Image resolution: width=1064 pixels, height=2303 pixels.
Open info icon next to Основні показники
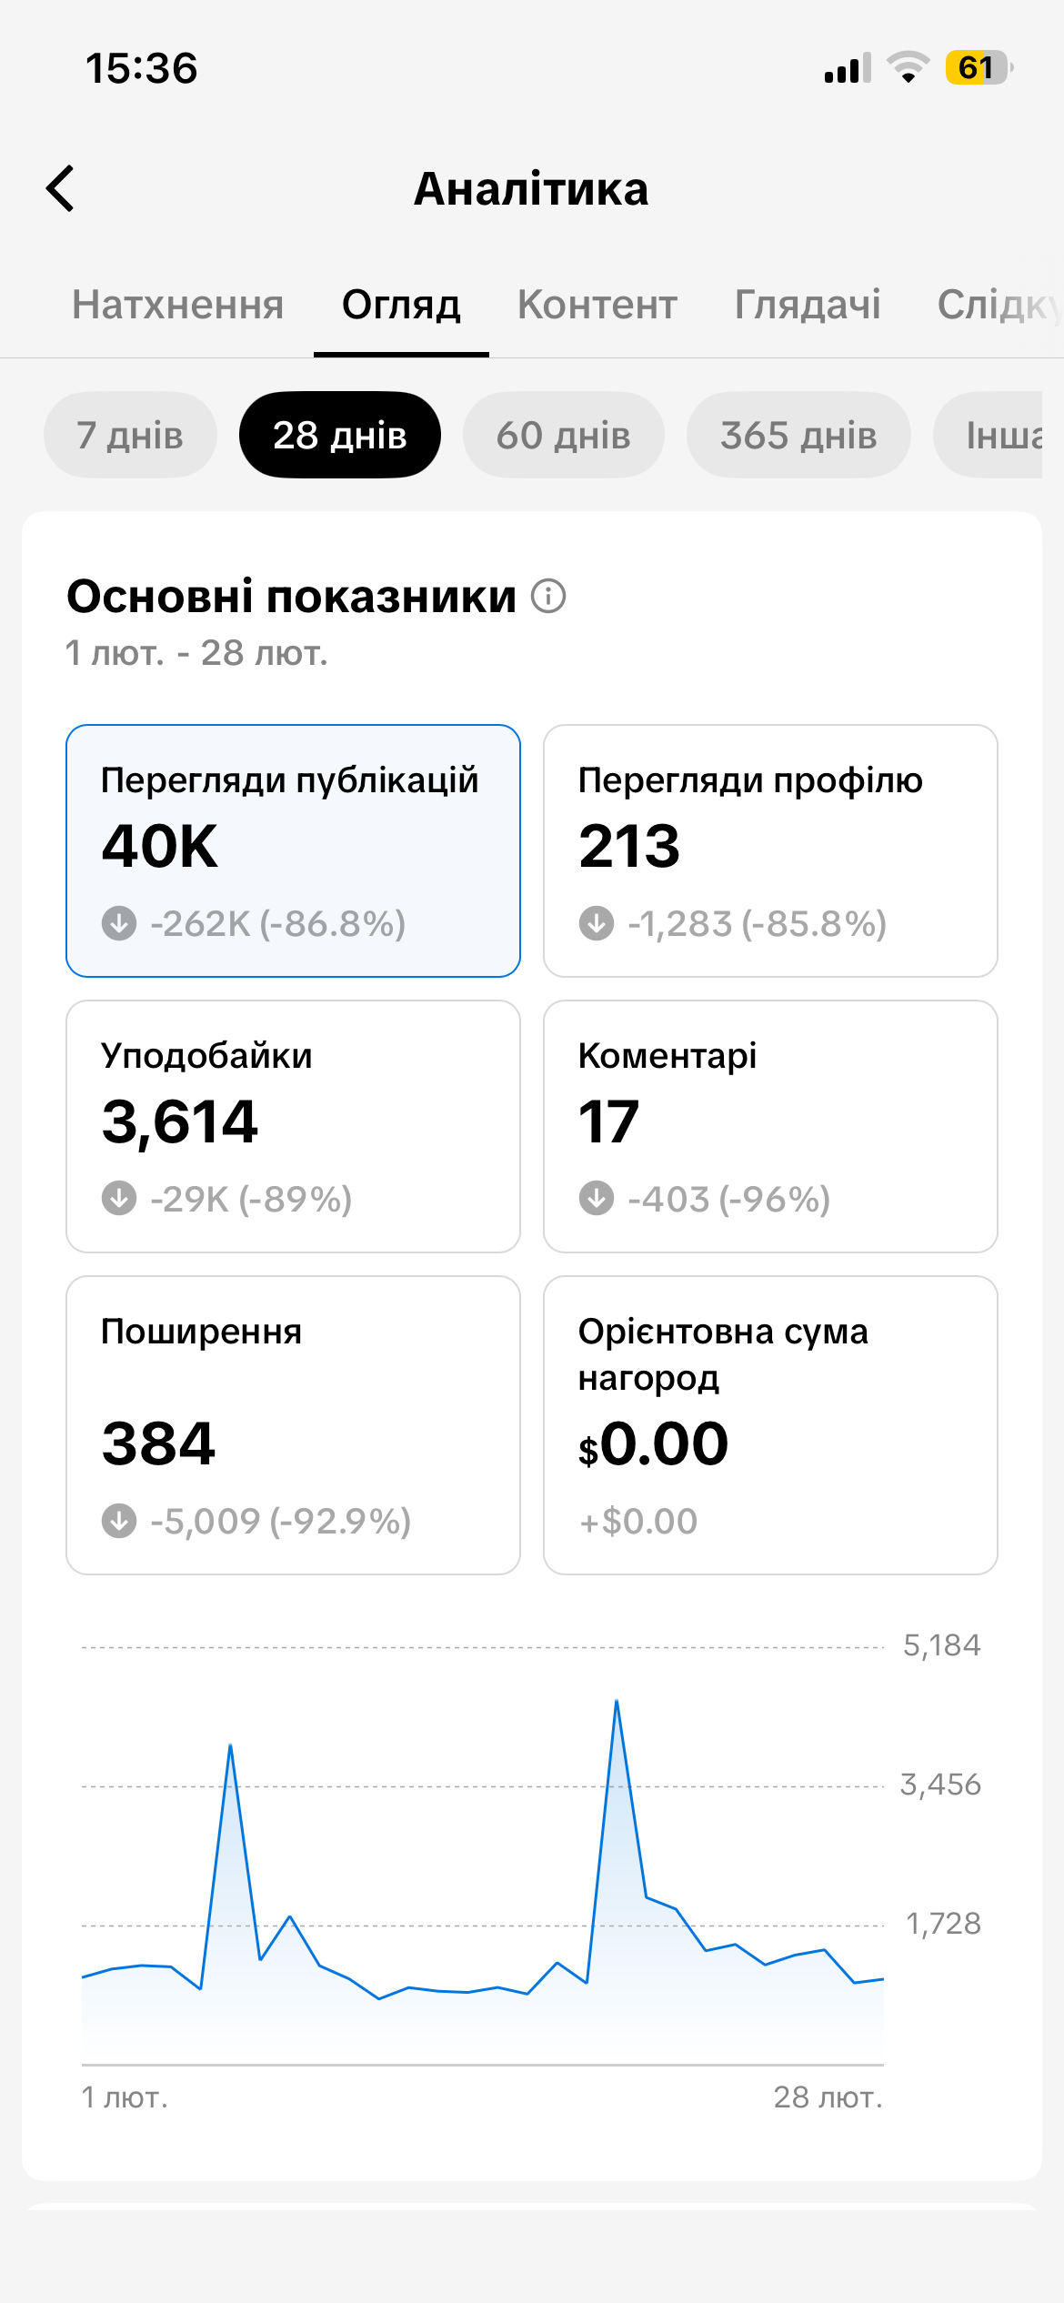(548, 597)
